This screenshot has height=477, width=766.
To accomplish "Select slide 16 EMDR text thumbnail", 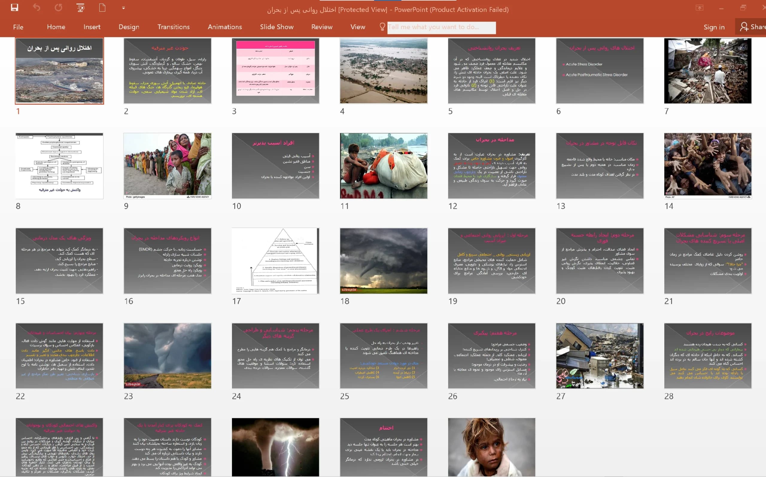I will pos(167,261).
